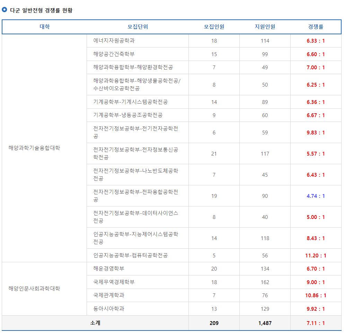The height and width of the screenshot is (335, 344).
Task: Click the 지원인원 column header
Action: click(x=265, y=27)
